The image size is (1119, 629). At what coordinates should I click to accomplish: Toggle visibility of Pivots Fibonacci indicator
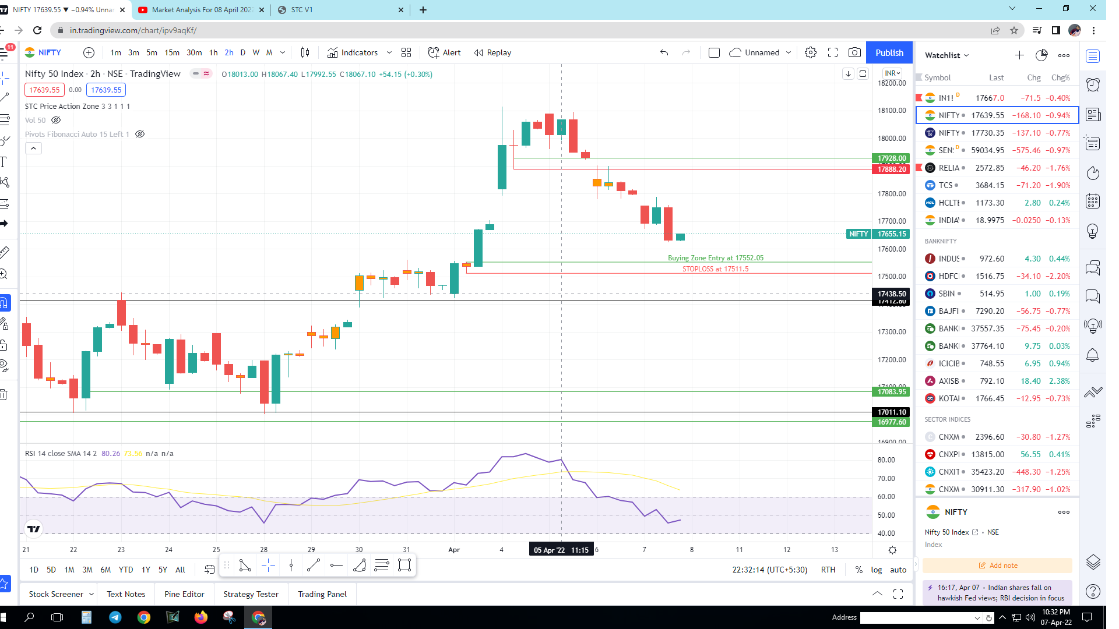pos(140,134)
